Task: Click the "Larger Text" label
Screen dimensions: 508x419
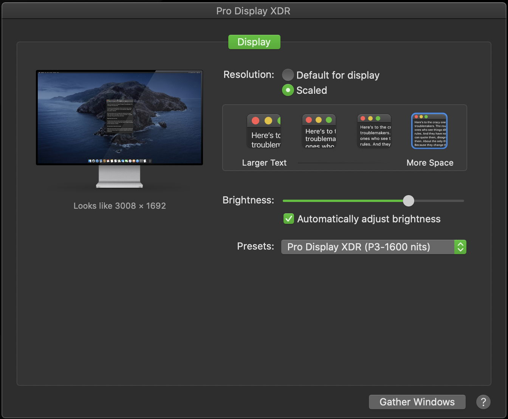Action: (264, 163)
